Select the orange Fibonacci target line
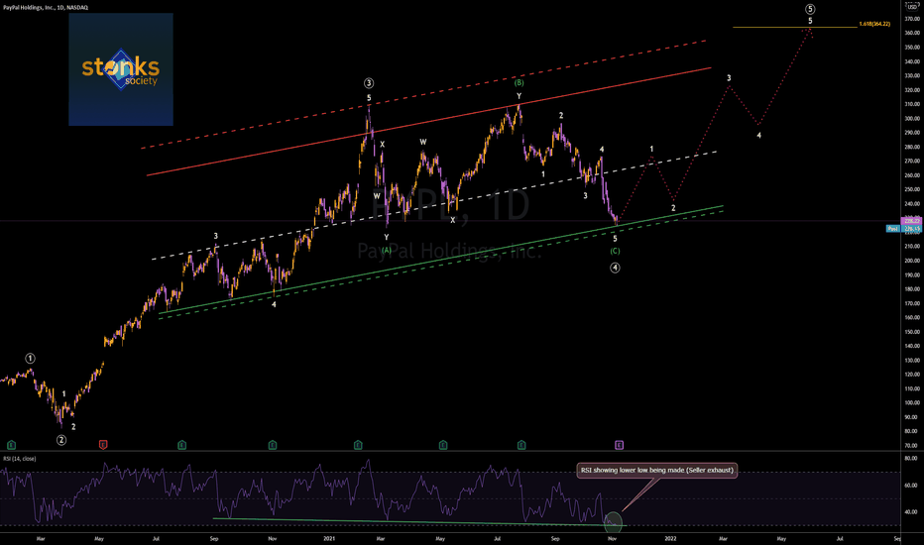The width and height of the screenshot is (924, 545). 794,27
